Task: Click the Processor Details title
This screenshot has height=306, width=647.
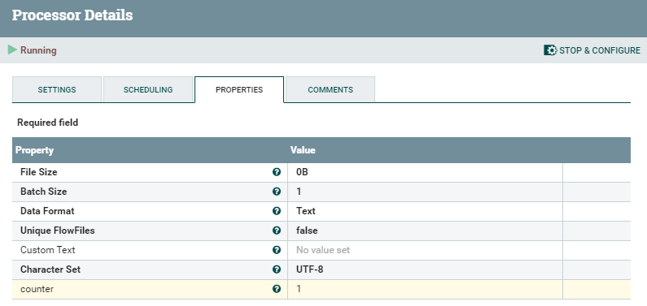Action: tap(72, 15)
